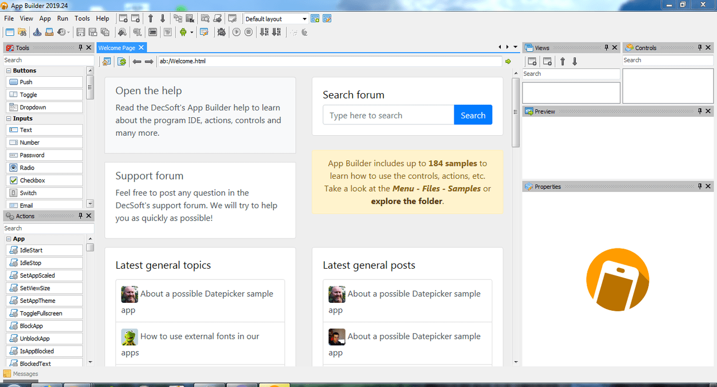Click the green go arrow next to address
Viewport: 717px width, 387px height.
508,61
